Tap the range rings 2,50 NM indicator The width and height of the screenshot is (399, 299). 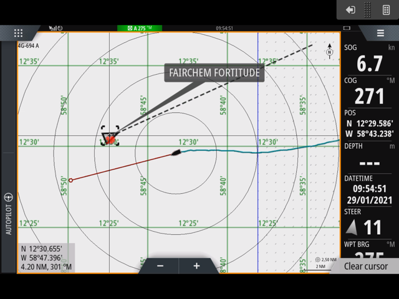325,260
